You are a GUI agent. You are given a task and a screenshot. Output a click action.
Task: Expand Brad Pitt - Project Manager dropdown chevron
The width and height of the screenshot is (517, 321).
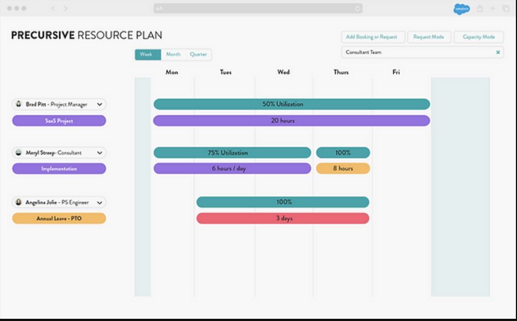point(100,104)
